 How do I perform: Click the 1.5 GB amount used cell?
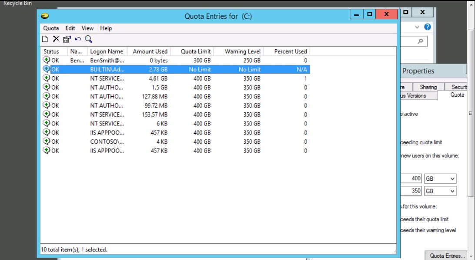160,88
